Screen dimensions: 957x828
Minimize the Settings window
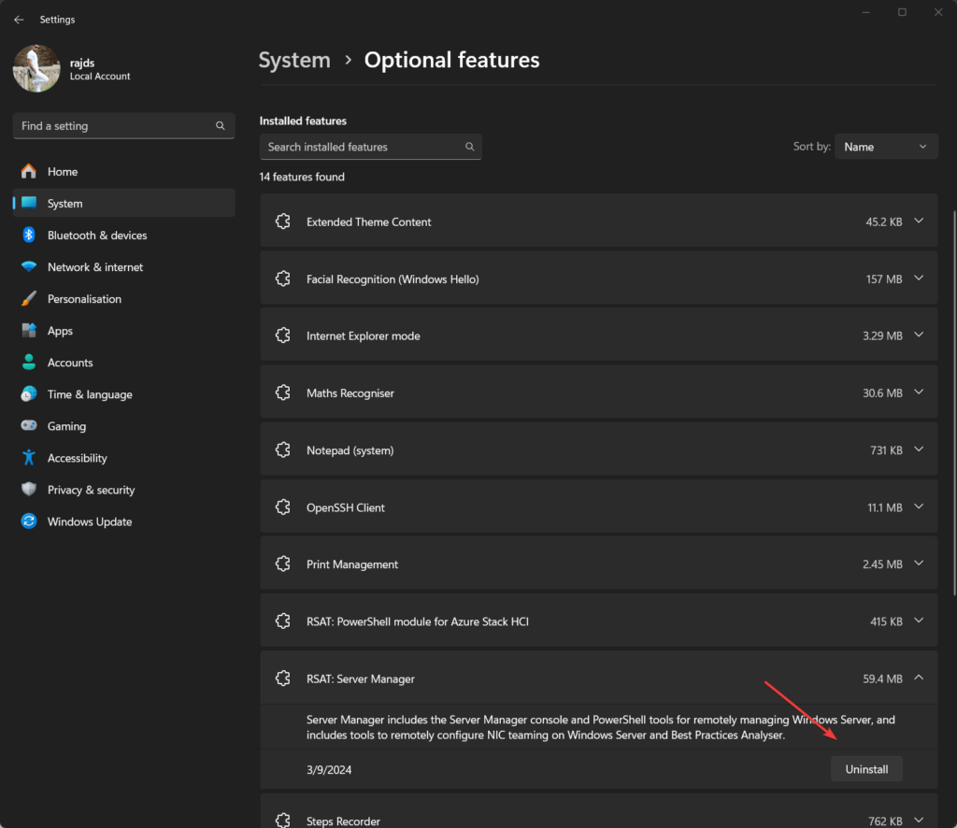click(865, 12)
